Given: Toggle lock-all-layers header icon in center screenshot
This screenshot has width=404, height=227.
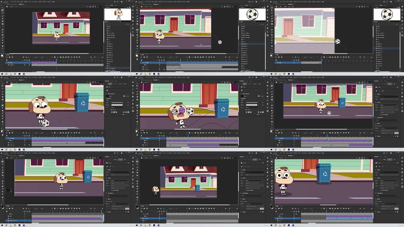Looking at the screenshot, I should pyautogui.click(x=164, y=136).
